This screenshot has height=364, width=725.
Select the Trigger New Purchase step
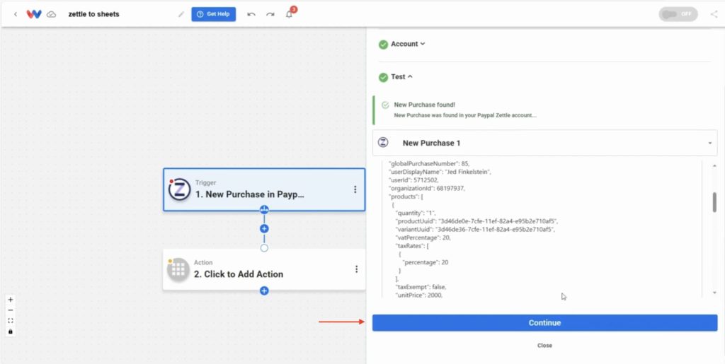pos(264,189)
